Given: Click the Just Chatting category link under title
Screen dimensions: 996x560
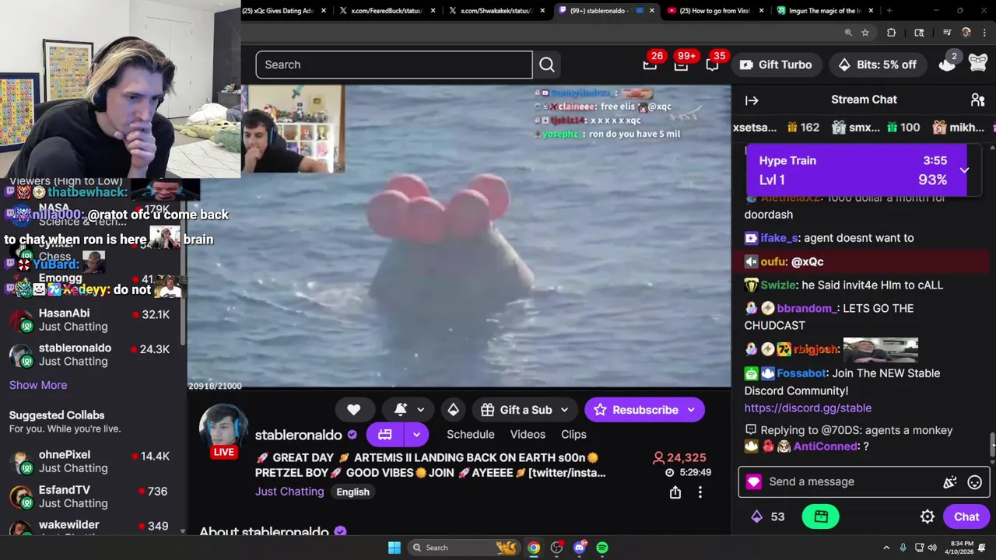Looking at the screenshot, I should click(289, 492).
